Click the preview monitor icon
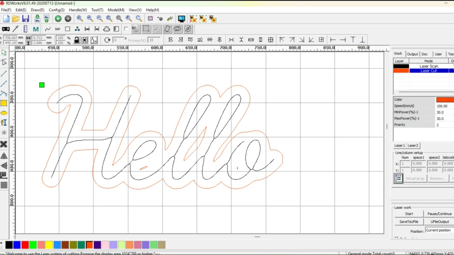 [181, 19]
